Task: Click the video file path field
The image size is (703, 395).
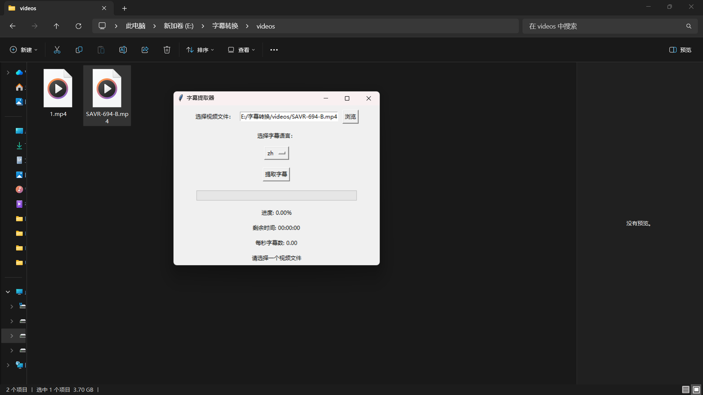Action: pos(289,117)
